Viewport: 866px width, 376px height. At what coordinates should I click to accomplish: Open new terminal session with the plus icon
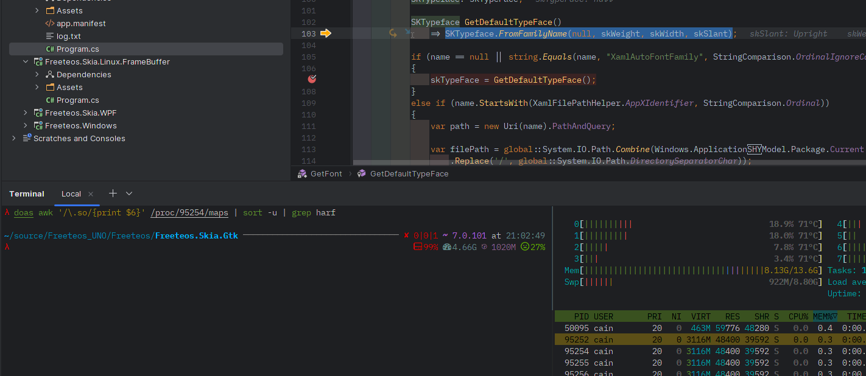[x=113, y=193]
